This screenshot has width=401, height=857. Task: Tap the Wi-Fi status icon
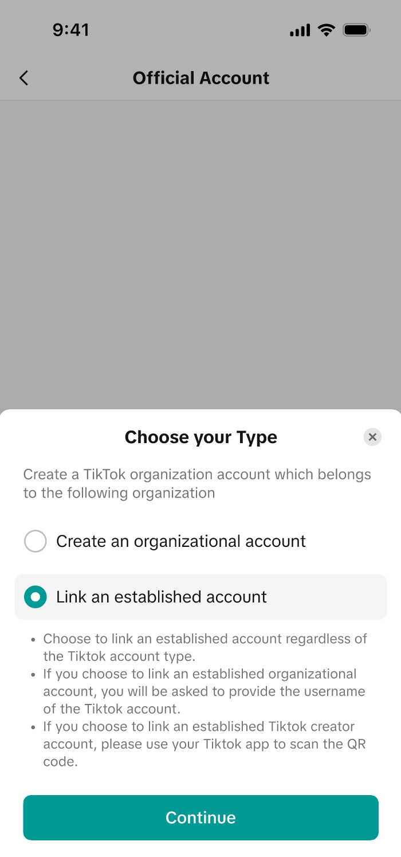[327, 30]
